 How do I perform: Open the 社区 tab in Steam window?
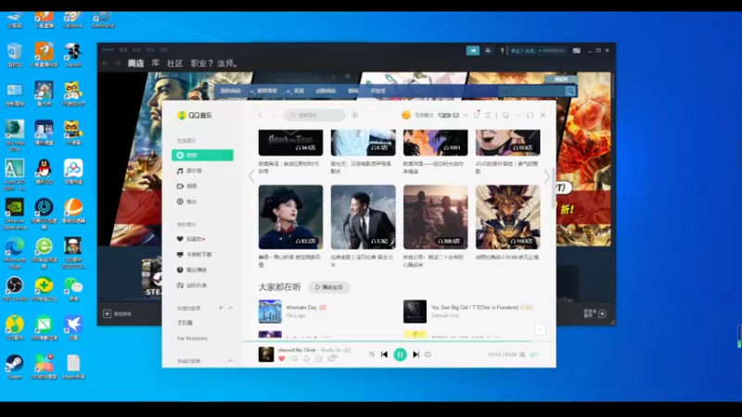pyautogui.click(x=174, y=63)
